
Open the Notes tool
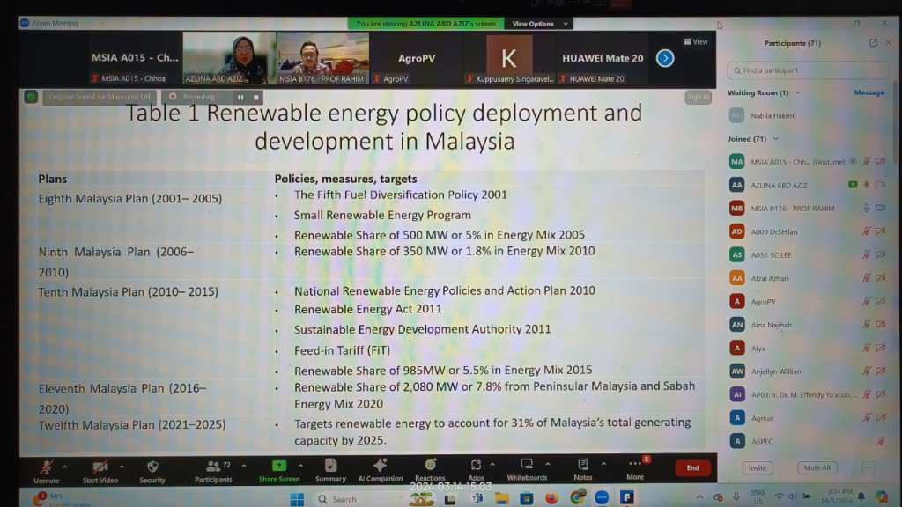click(x=583, y=465)
